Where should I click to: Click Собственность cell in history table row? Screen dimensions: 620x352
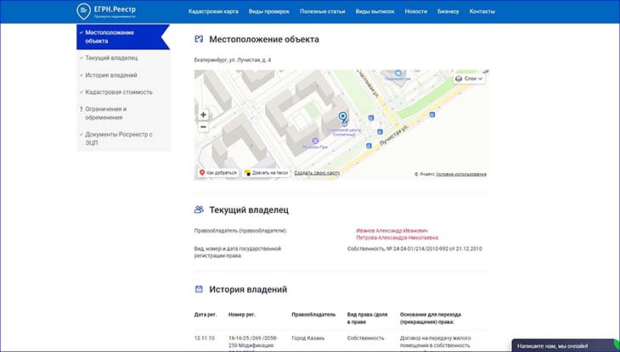(x=366, y=338)
